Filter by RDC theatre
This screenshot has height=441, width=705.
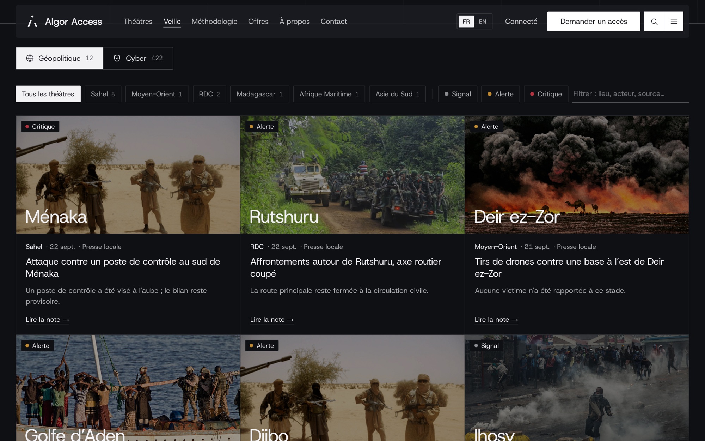coord(209,94)
